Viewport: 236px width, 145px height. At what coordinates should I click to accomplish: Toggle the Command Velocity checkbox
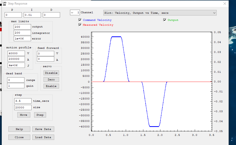80,20
